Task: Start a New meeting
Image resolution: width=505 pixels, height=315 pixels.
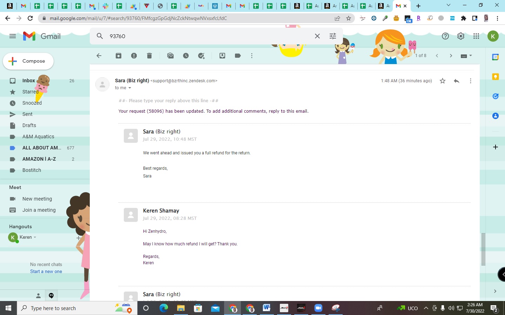Action: pyautogui.click(x=37, y=199)
